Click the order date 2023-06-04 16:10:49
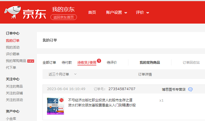Screen dimensions: 205x121 (x=66, y=89)
